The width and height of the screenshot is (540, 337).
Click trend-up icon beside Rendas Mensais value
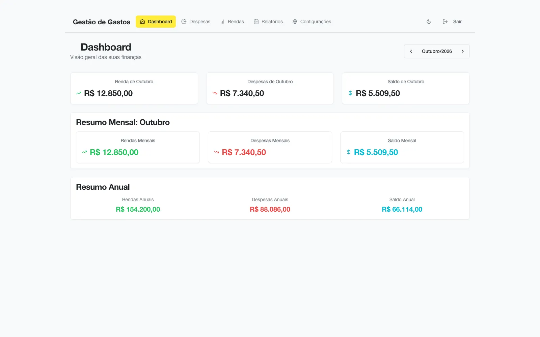pyautogui.click(x=84, y=152)
